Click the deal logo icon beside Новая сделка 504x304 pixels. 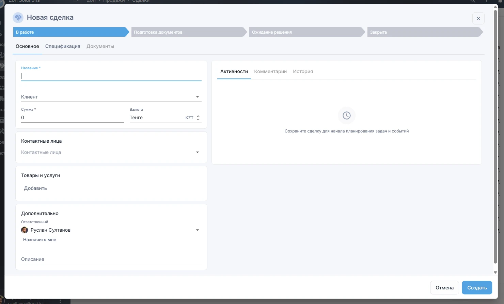pos(18,17)
